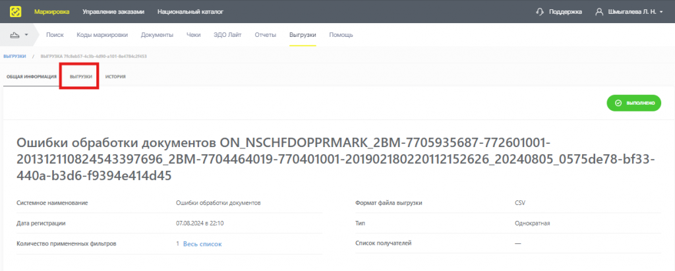Open the Отчеты section
The width and height of the screenshot is (675, 271).
[x=265, y=35]
